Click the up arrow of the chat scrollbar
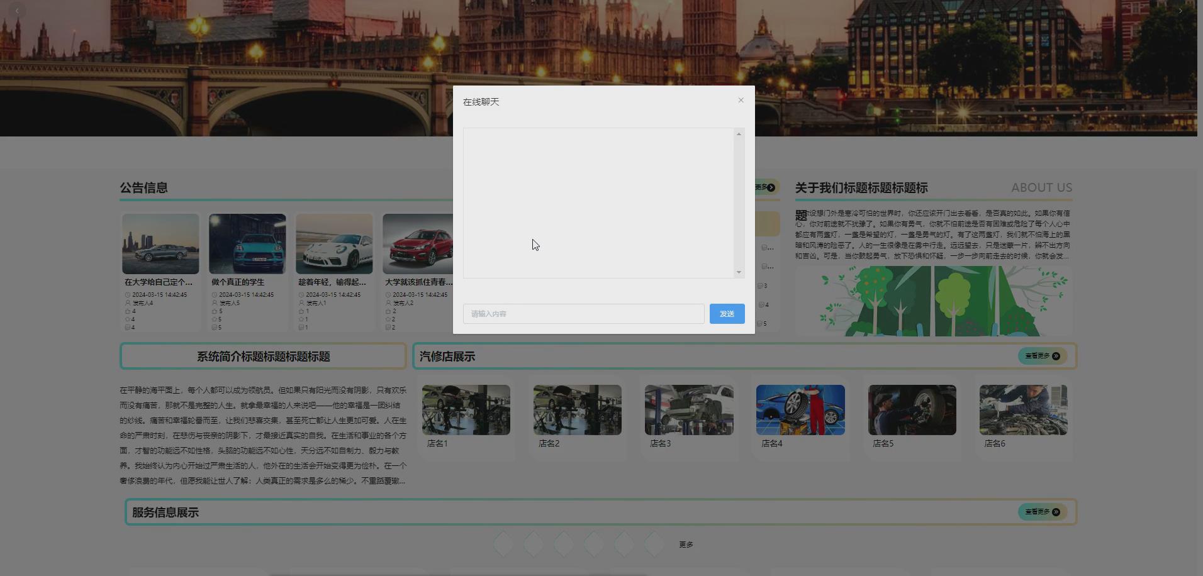 (x=737, y=133)
